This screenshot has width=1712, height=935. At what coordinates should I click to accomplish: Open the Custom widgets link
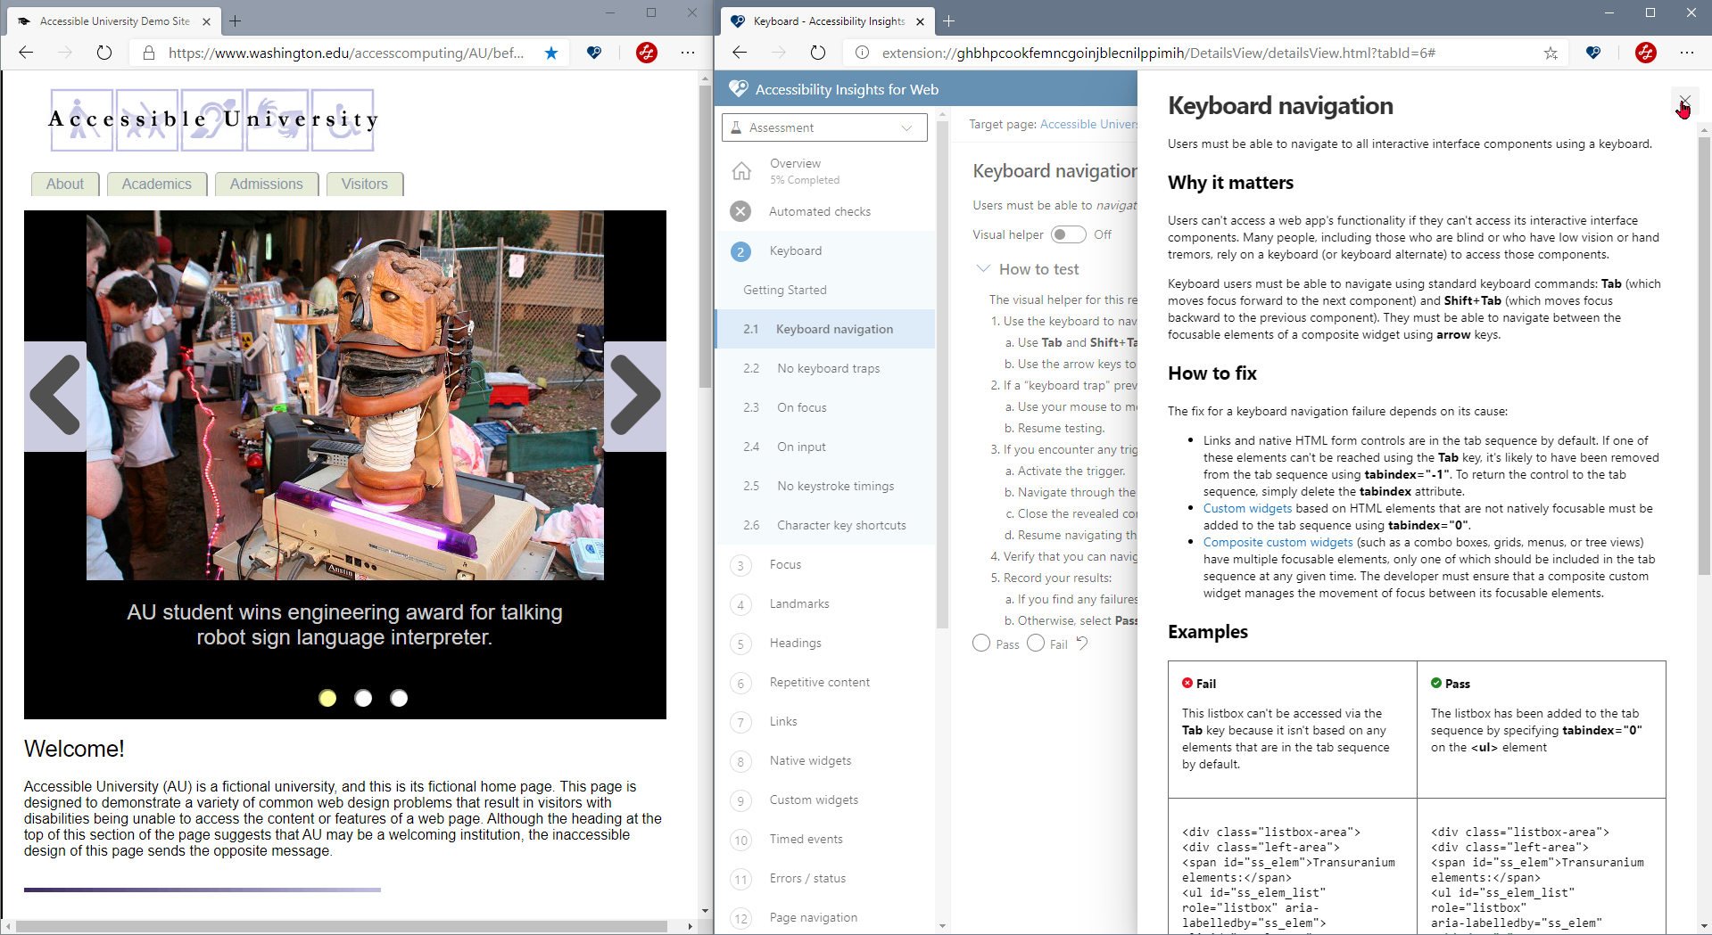tap(1247, 508)
